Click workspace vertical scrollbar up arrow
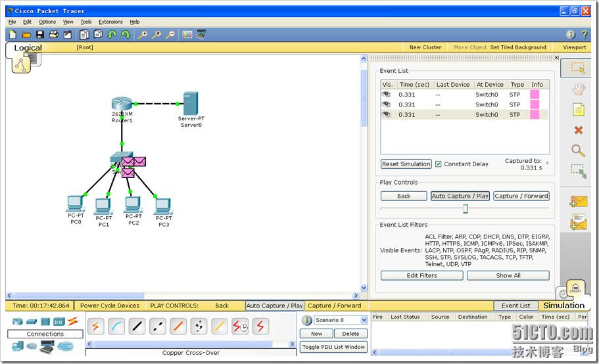Screen dimensions: 599x364 click(364, 58)
